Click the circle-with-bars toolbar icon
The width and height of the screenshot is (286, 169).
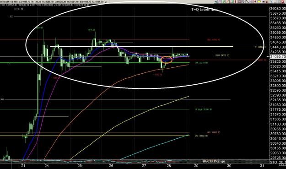click(239, 2)
